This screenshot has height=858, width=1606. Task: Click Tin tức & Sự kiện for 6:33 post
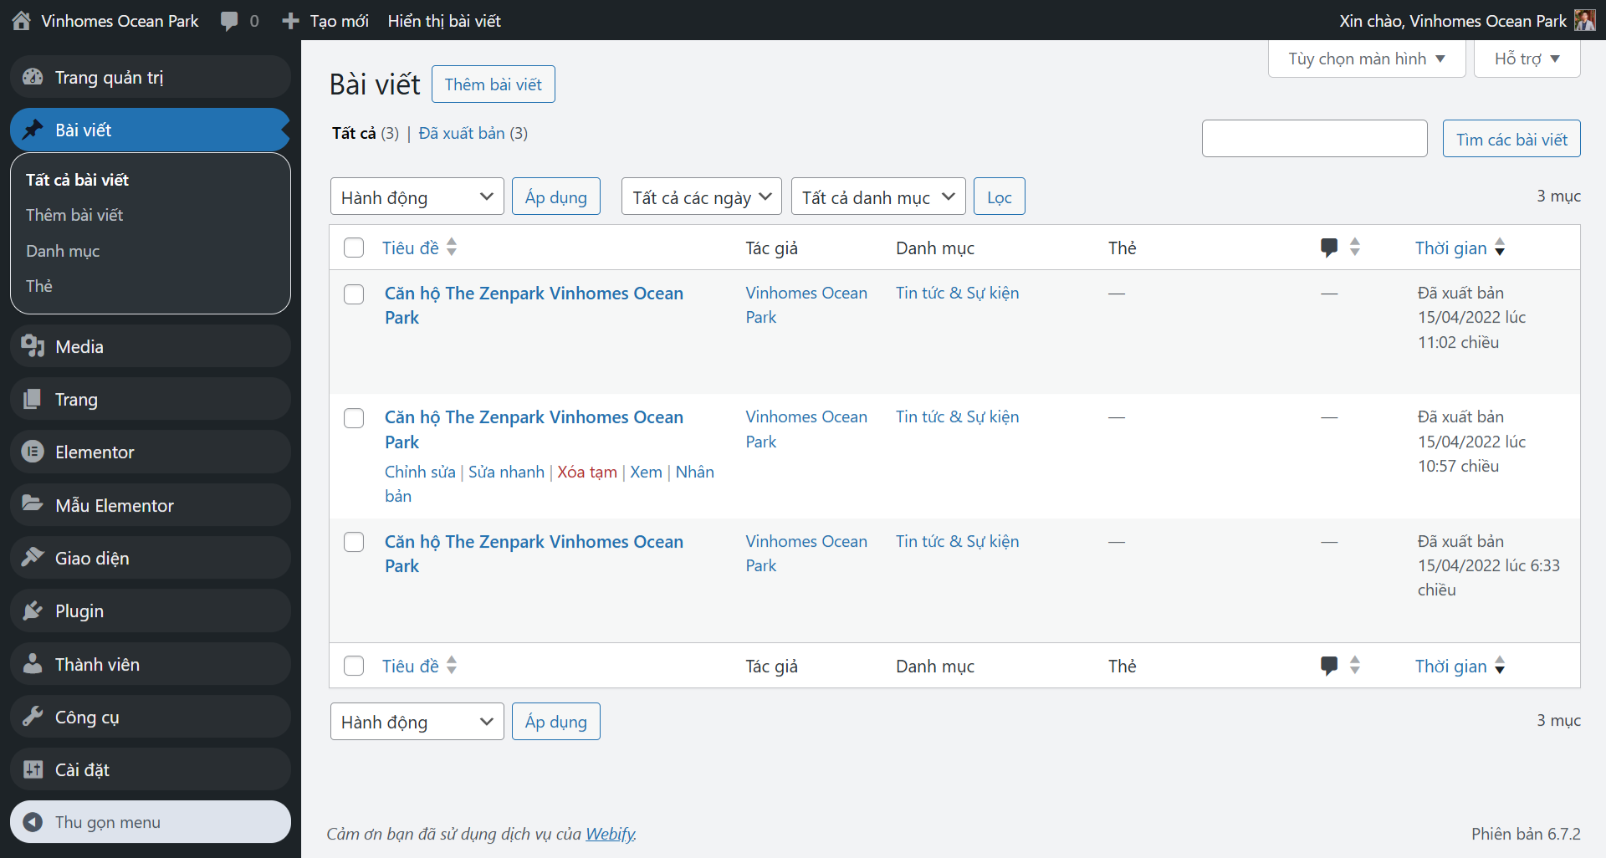[x=957, y=541]
